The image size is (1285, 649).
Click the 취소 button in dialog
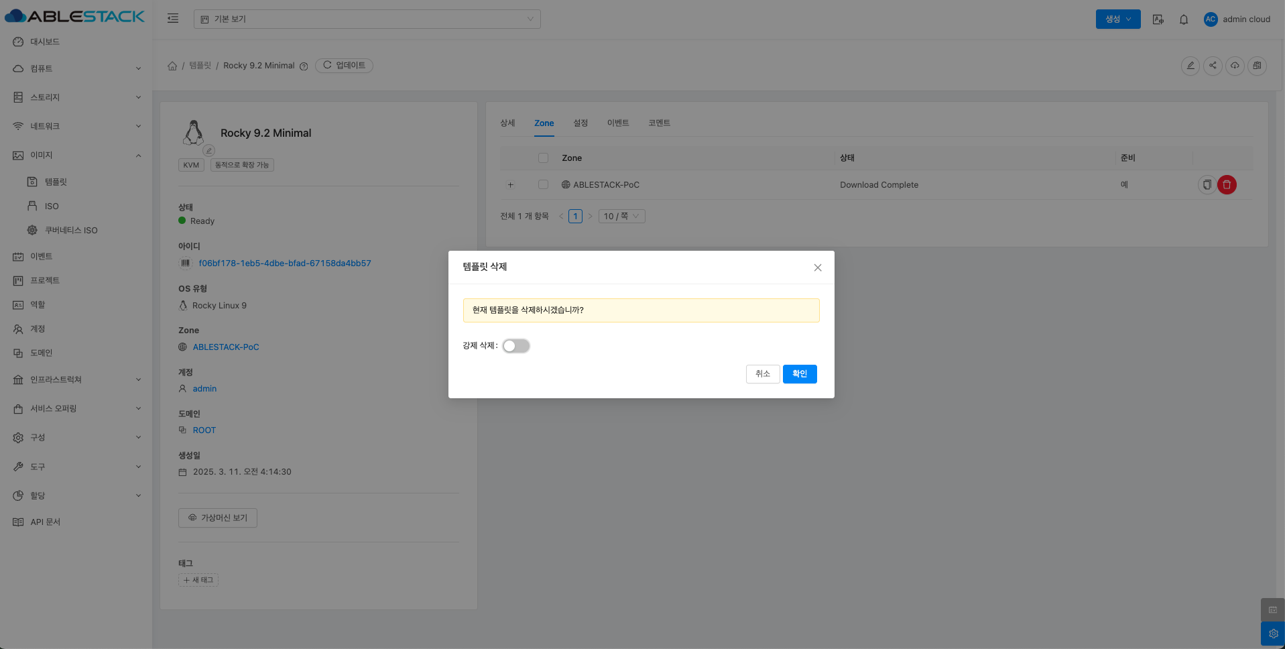point(763,374)
